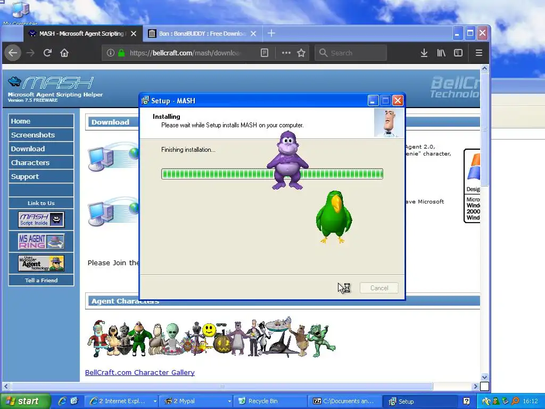Viewport: 545px width, 409px height.
Task: Click the agent characters group picture
Action: (211, 337)
